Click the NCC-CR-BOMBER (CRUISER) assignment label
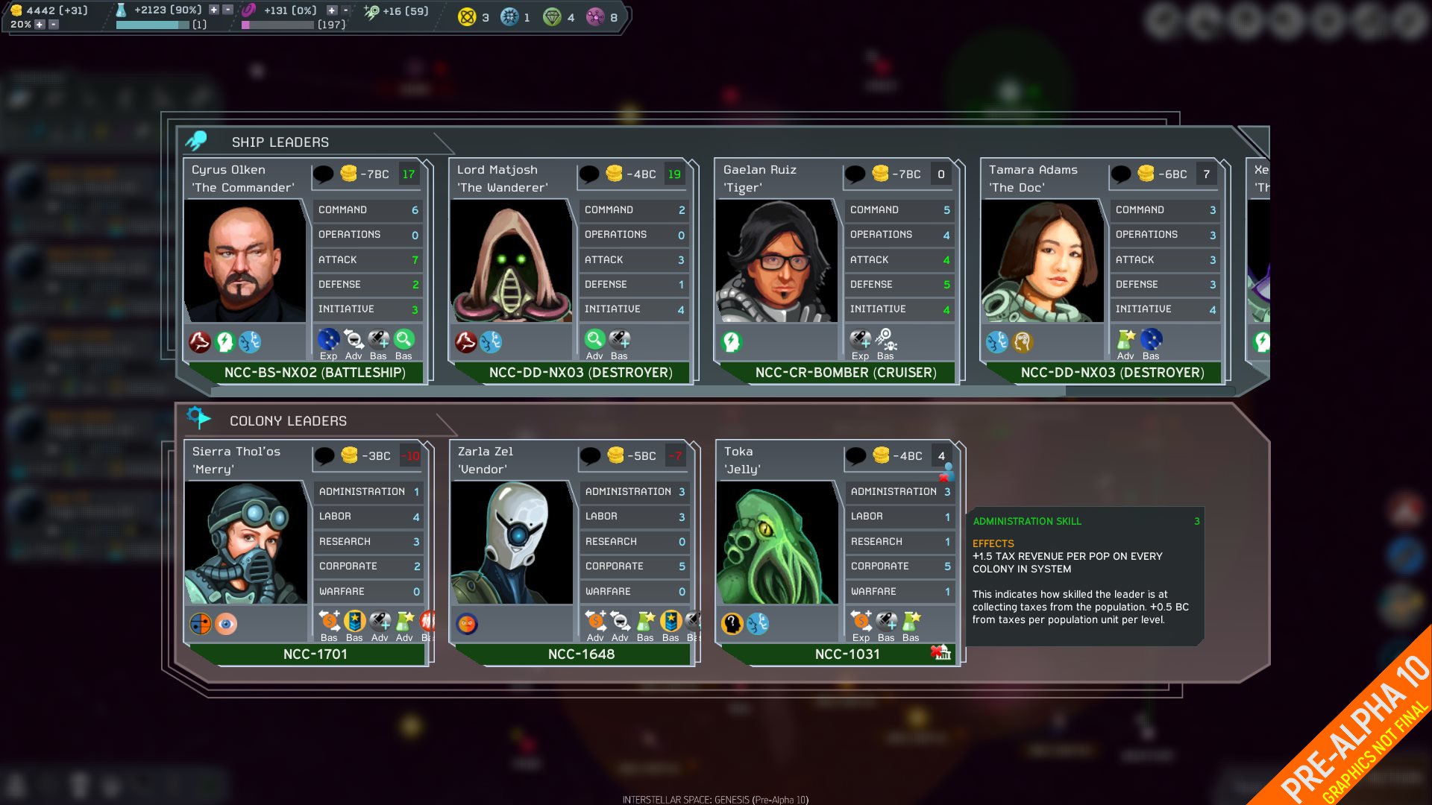The image size is (1432, 805). pos(846,373)
